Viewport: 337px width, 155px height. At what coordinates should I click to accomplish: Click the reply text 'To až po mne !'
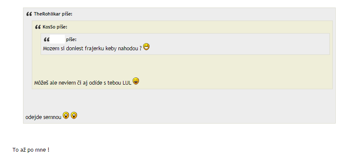click(x=31, y=150)
